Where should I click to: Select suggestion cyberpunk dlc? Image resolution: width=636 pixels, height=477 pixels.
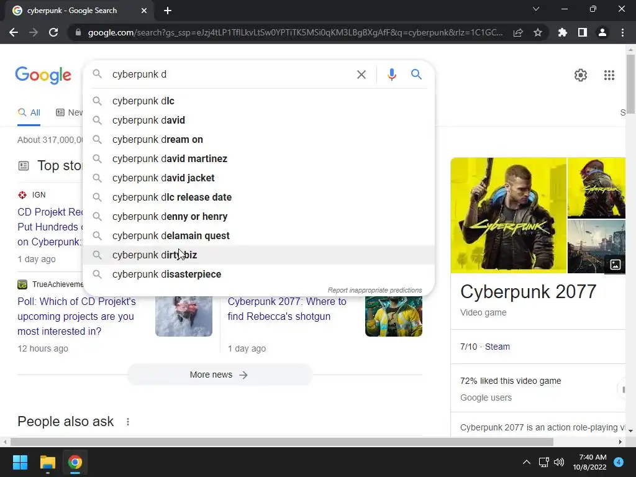(258, 101)
